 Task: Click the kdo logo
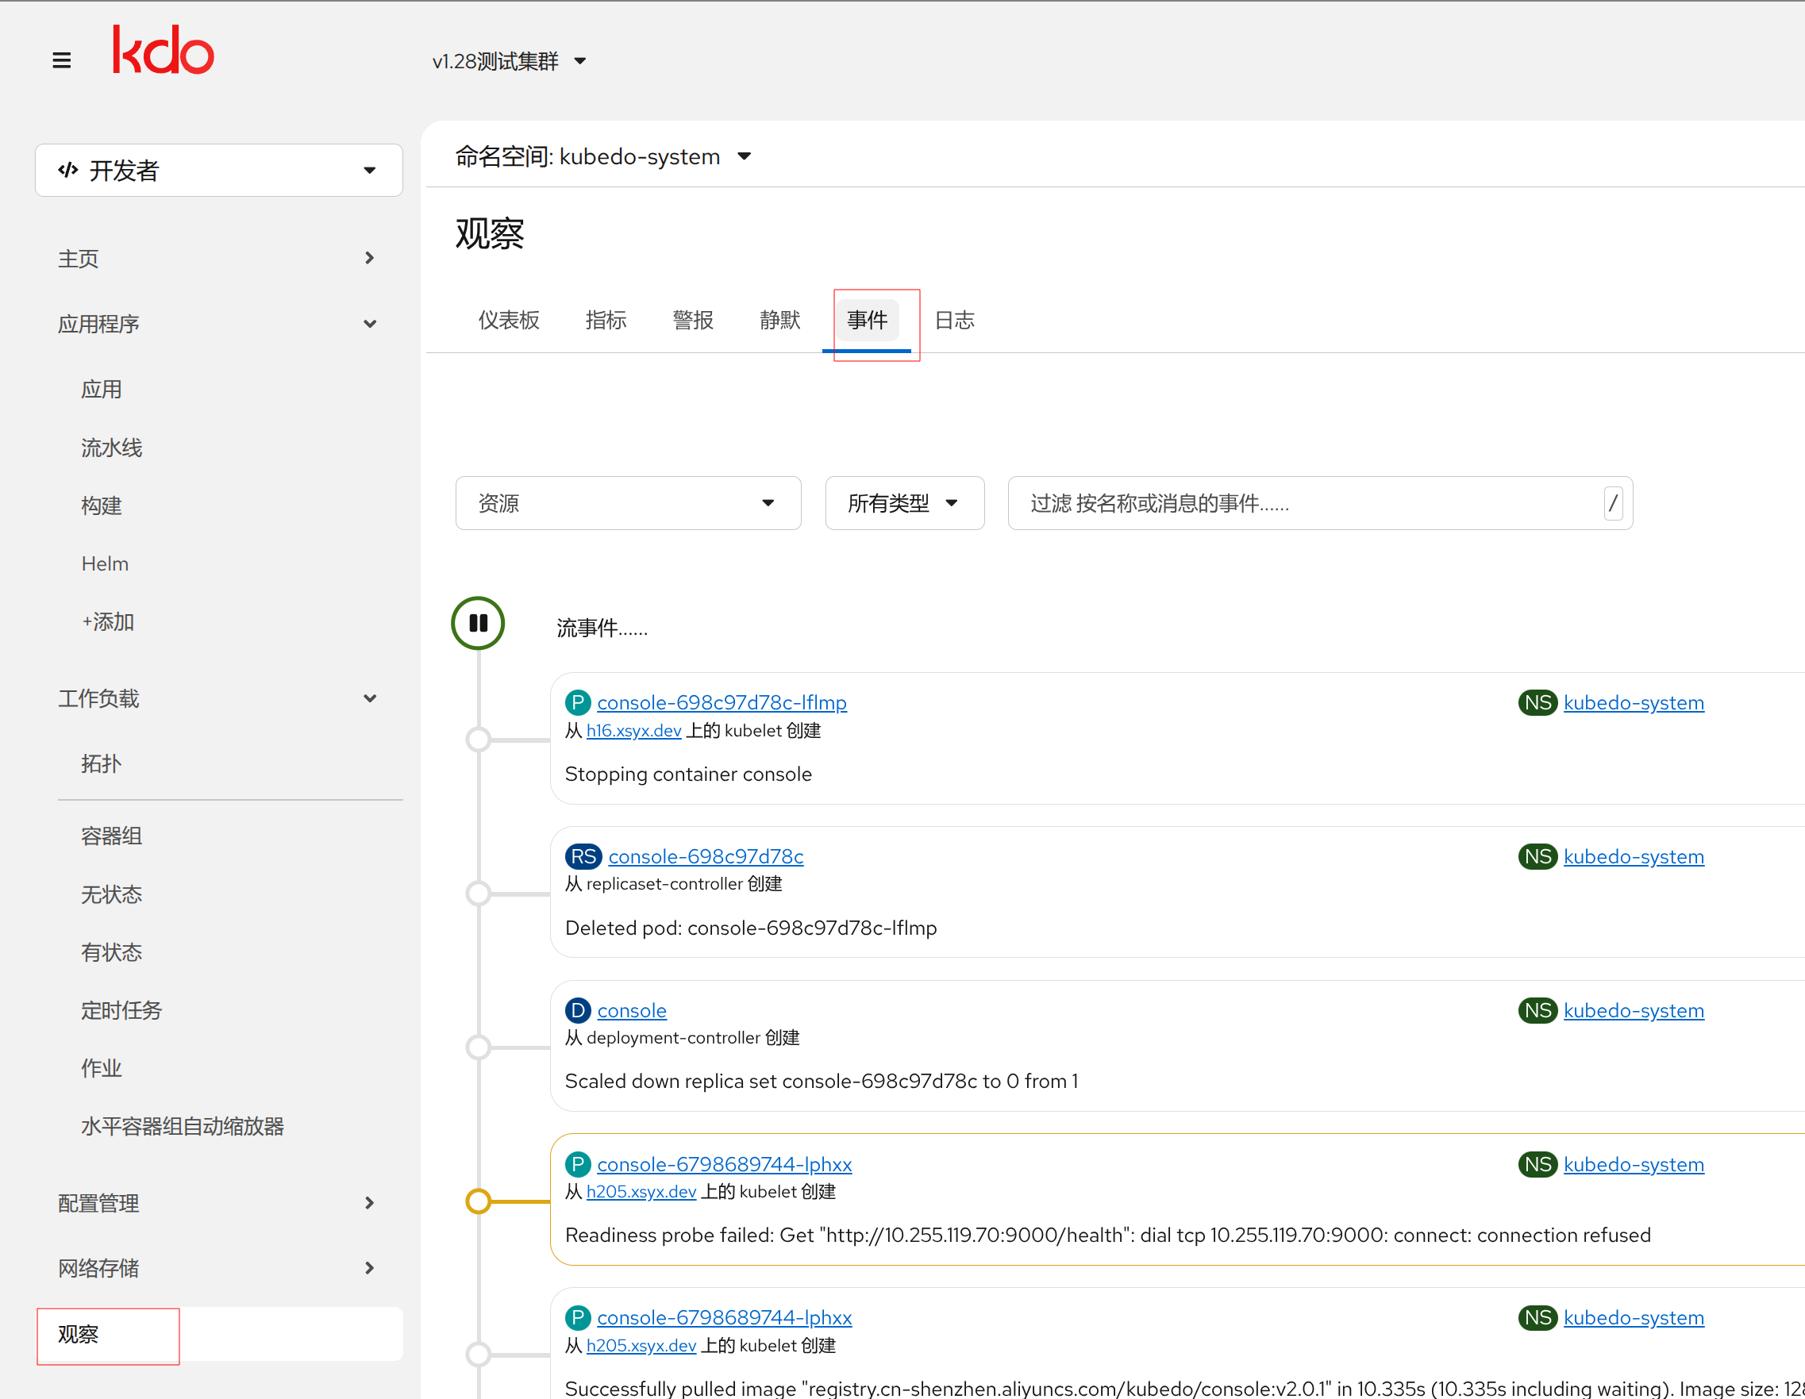163,51
